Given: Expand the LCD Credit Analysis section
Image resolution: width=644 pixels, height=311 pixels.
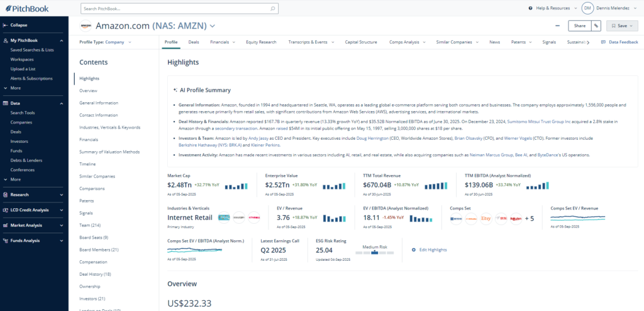Looking at the screenshot, I should click(61, 209).
